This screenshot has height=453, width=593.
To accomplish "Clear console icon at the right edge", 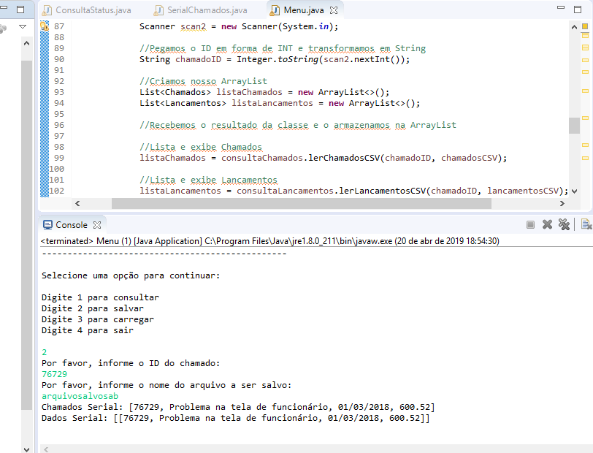I will (586, 225).
